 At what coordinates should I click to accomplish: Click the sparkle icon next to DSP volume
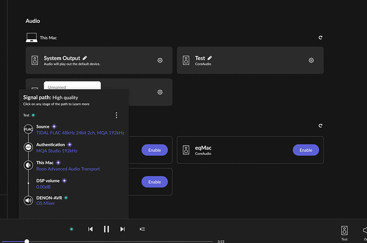[x=64, y=181]
